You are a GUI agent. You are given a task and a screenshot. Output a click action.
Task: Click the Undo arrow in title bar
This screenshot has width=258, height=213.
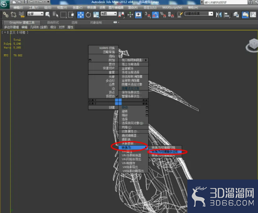click(32, 2)
